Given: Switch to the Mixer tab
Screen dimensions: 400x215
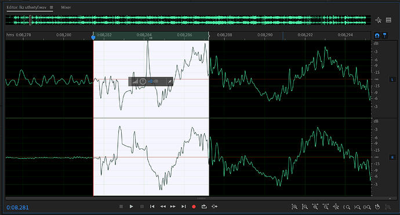Looking at the screenshot, I should 66,8.
